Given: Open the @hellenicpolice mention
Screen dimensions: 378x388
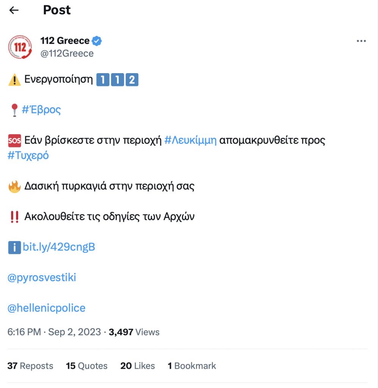Looking at the screenshot, I should [x=46, y=308].
